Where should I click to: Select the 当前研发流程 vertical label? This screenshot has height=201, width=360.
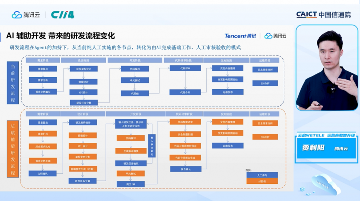13,83
